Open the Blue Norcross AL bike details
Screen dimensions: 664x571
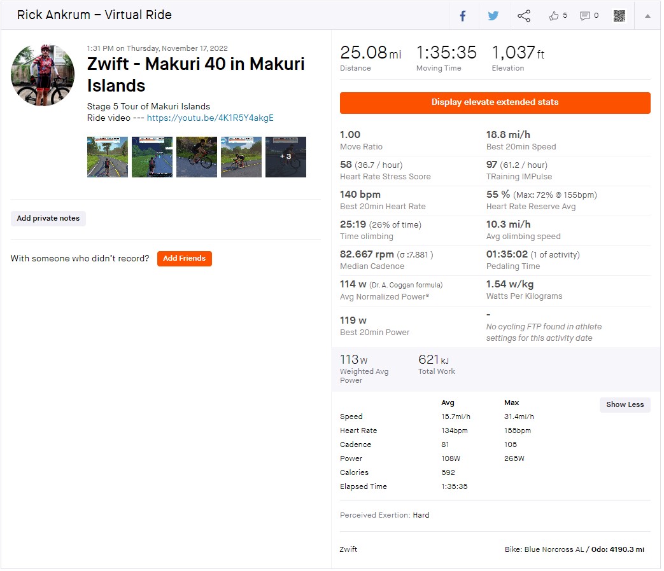click(546, 551)
